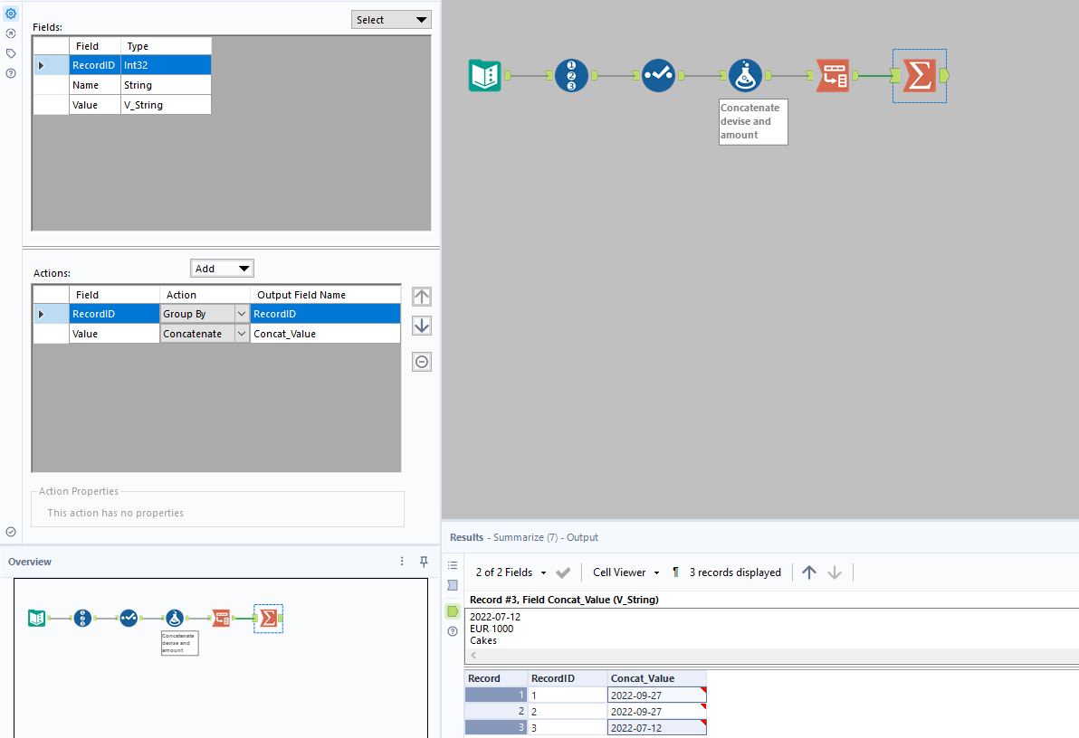Image resolution: width=1079 pixels, height=738 pixels.
Task: Move selected action down with down arrow button
Action: click(x=421, y=326)
